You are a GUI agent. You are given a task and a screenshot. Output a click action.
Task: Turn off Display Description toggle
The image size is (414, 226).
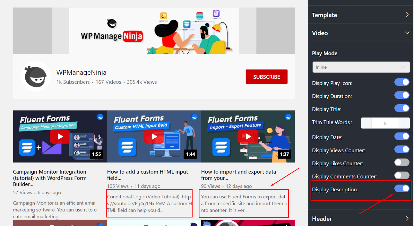[x=402, y=188]
